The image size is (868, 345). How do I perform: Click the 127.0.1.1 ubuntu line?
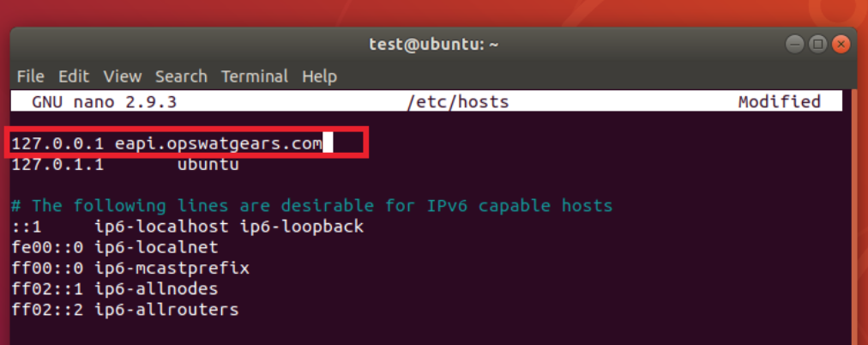coord(125,165)
